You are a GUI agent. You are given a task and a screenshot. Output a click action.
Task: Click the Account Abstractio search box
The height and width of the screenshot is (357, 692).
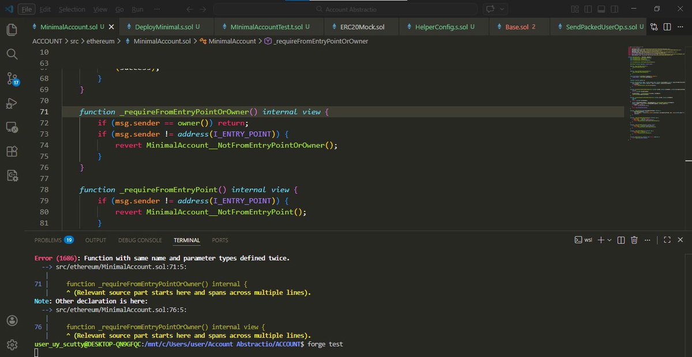coord(346,9)
